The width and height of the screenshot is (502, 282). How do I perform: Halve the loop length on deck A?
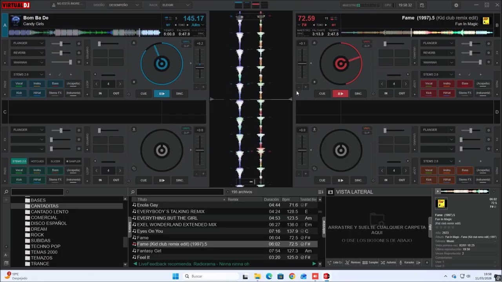click(96, 84)
